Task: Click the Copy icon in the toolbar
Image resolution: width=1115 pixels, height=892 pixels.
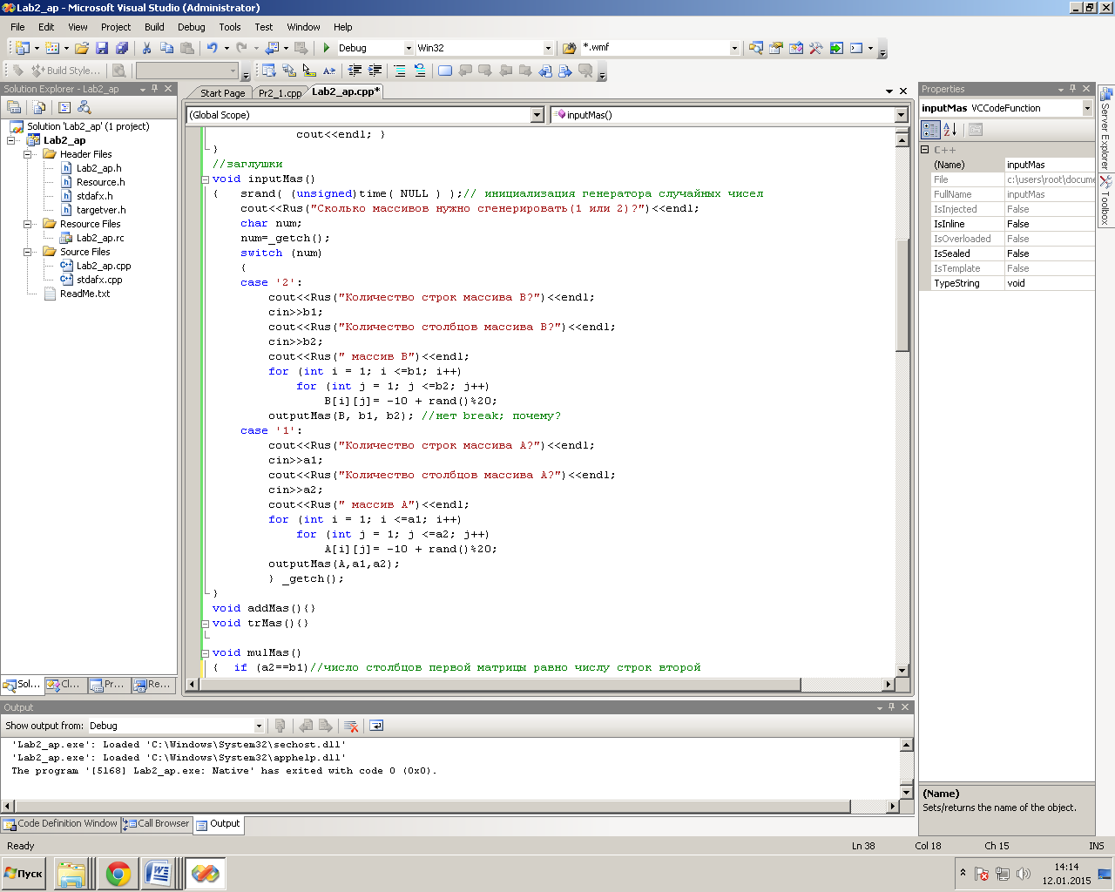Action: coord(166,48)
